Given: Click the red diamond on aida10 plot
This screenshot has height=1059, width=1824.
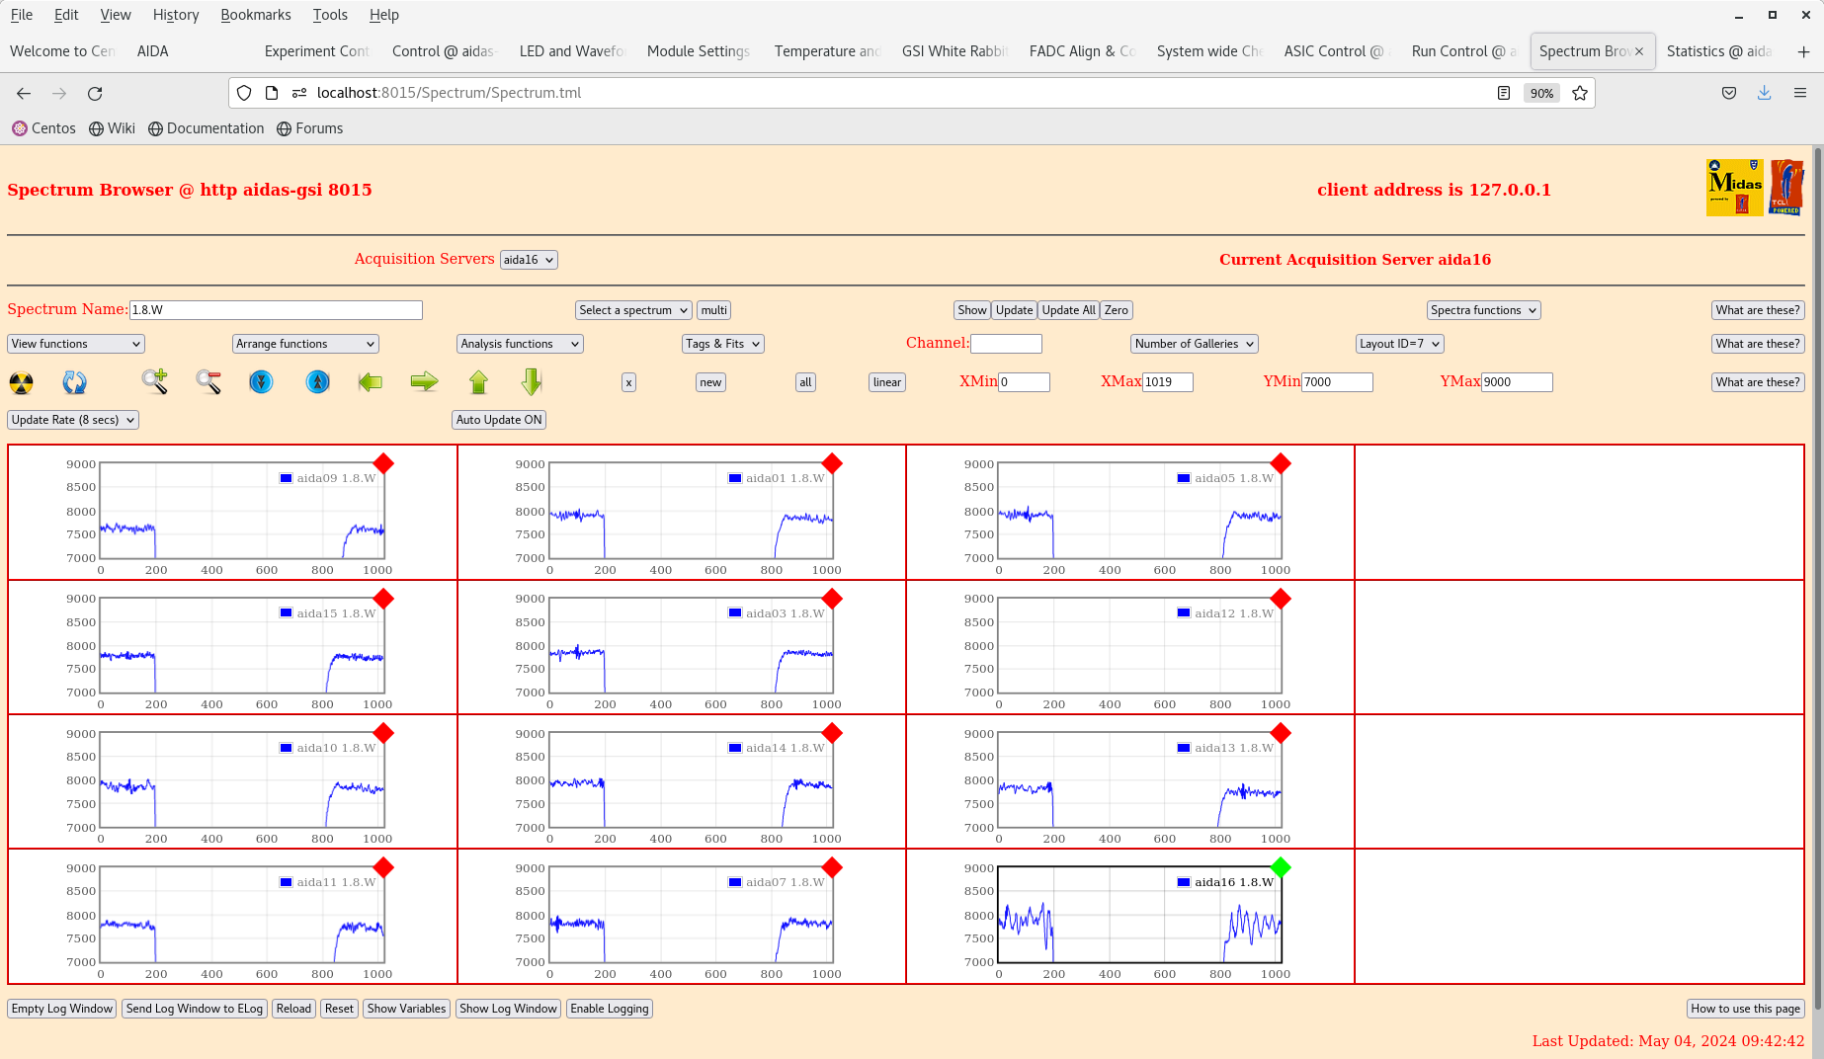Looking at the screenshot, I should click(383, 733).
